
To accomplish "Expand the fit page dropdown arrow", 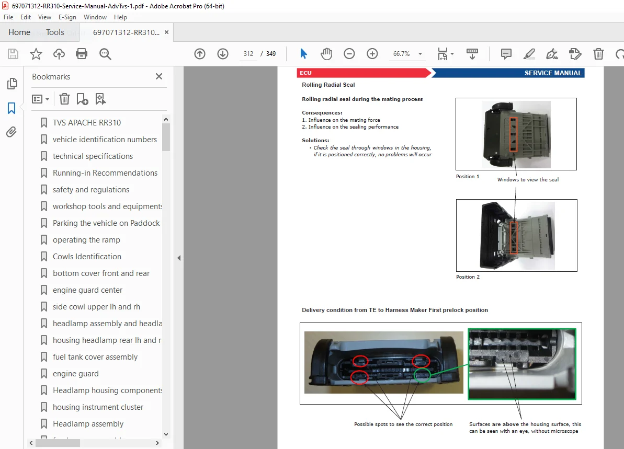I will pos(452,54).
